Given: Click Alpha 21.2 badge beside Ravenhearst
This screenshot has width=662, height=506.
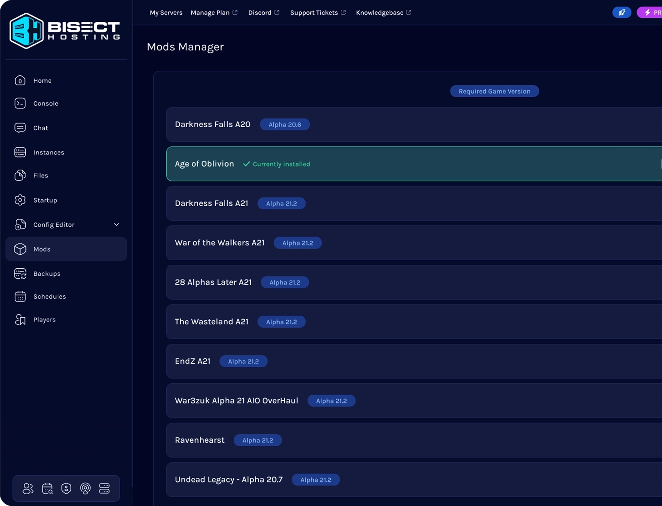Looking at the screenshot, I should point(258,440).
